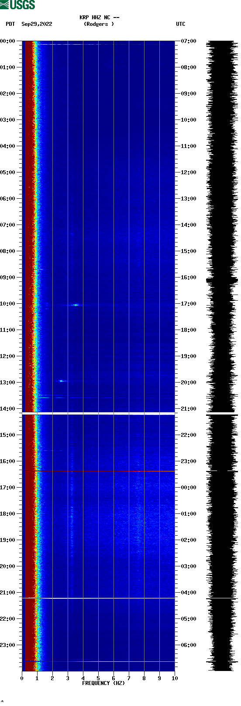The image size is (241, 706).
Task: Click the 06:00 PDT time label
Action: [x=7, y=198]
